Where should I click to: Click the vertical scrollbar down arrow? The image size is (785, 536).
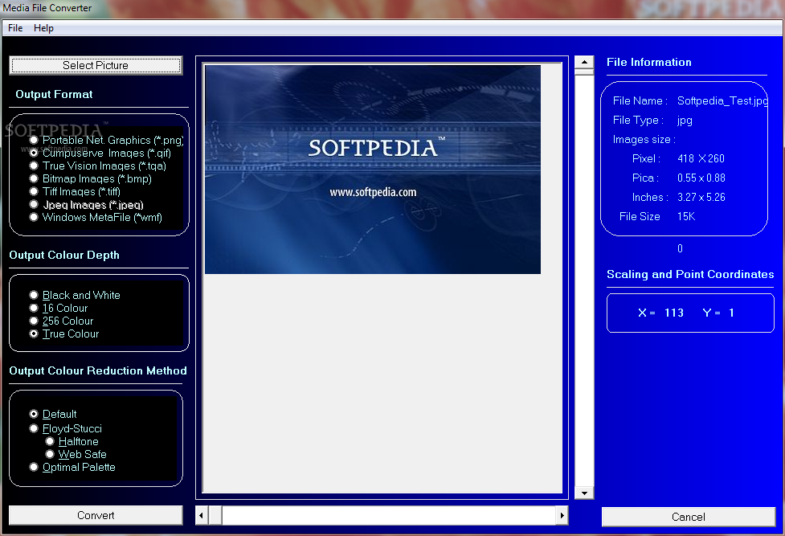584,493
